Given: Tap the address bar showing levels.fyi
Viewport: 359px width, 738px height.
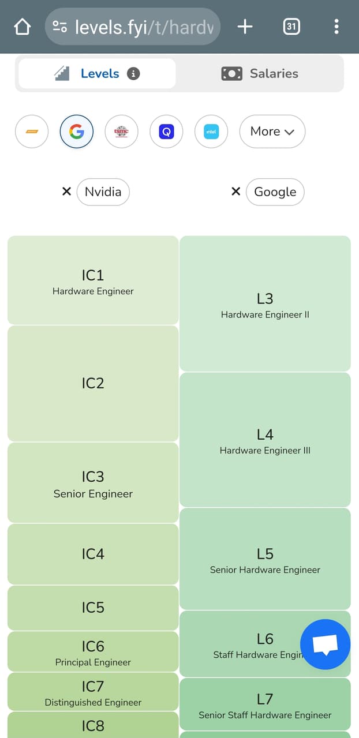Looking at the screenshot, I should (132, 27).
